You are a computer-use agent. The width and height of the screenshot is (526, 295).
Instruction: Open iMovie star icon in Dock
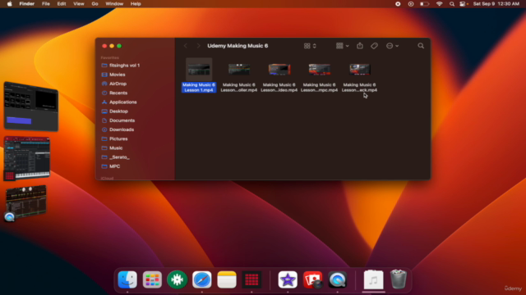[288, 279]
